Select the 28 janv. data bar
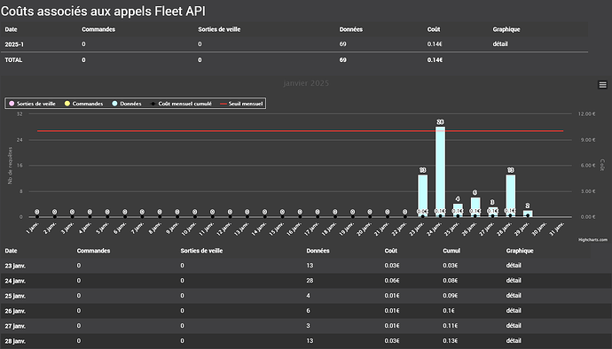 click(511, 196)
